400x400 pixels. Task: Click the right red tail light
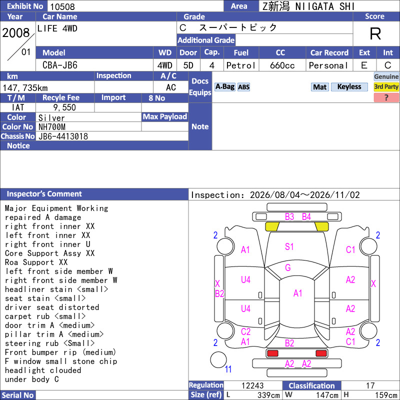tap(321, 353)
